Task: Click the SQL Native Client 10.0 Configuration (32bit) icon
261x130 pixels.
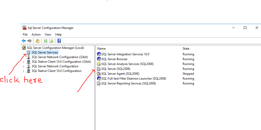Action: tap(29, 62)
